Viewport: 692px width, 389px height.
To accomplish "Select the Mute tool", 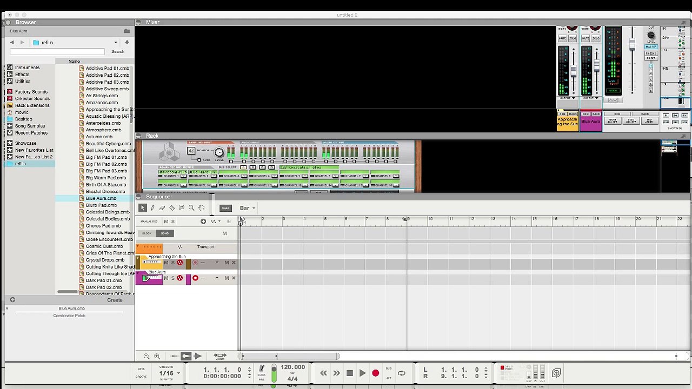I will point(182,208).
